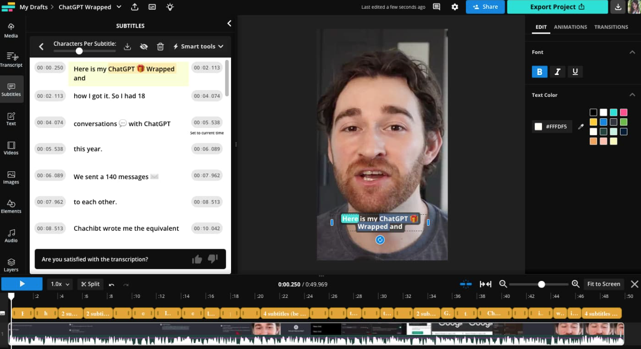Open the Elements sidebar panel
The width and height of the screenshot is (641, 349).
pos(11,206)
